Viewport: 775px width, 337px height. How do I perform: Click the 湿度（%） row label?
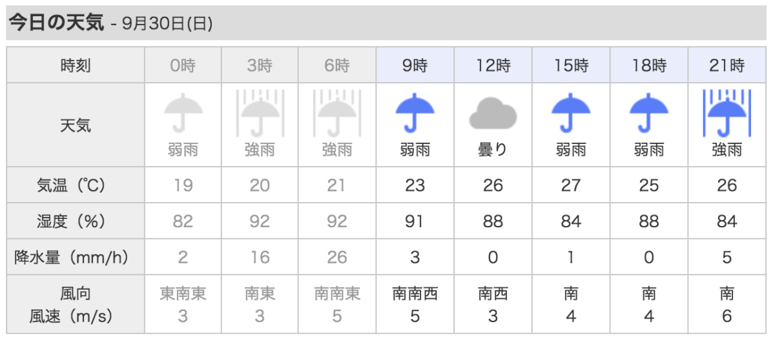76,221
